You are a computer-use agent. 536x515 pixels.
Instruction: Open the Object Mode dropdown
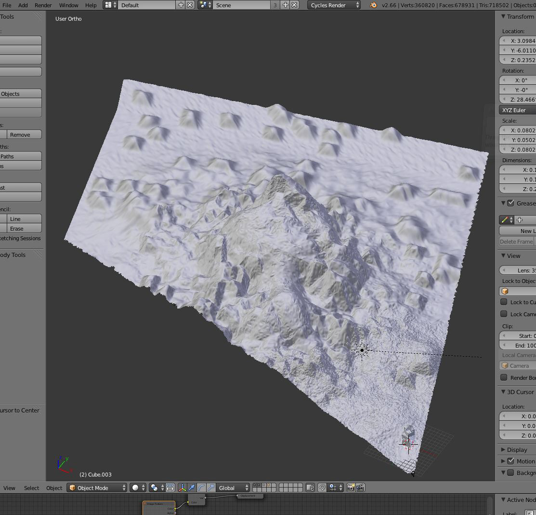[97, 488]
